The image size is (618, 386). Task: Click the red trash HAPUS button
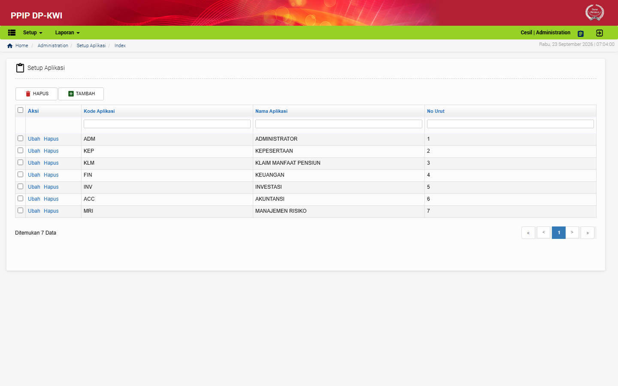coord(36,94)
